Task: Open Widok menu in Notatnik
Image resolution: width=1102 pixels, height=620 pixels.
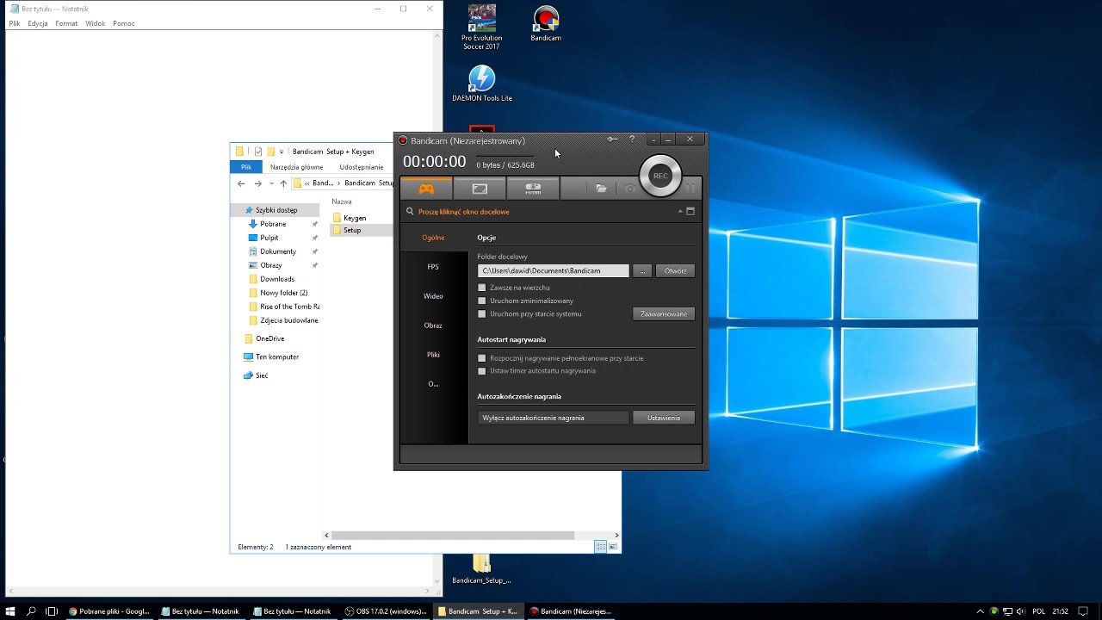Action: [x=96, y=23]
